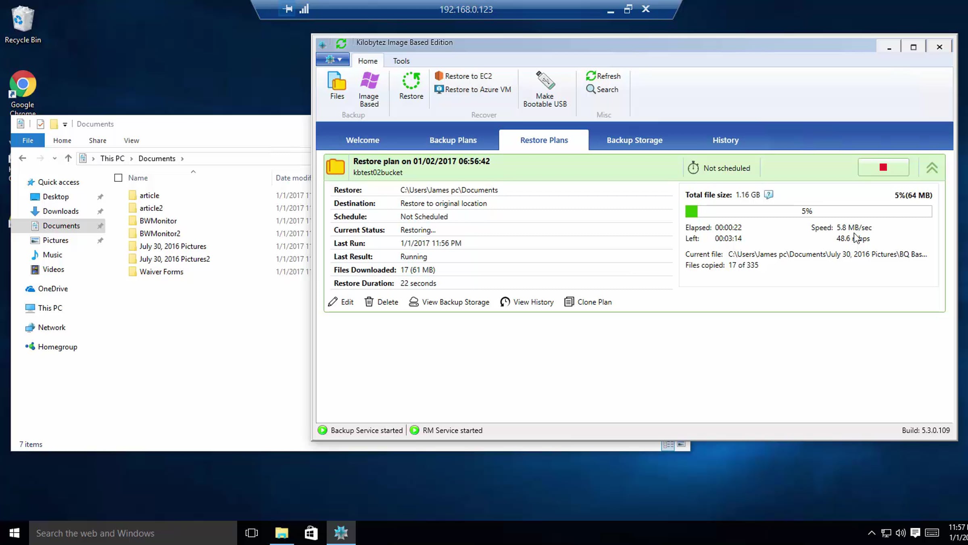Open Explorer quick access toolbar dropdown
The image size is (968, 545).
pos(65,124)
